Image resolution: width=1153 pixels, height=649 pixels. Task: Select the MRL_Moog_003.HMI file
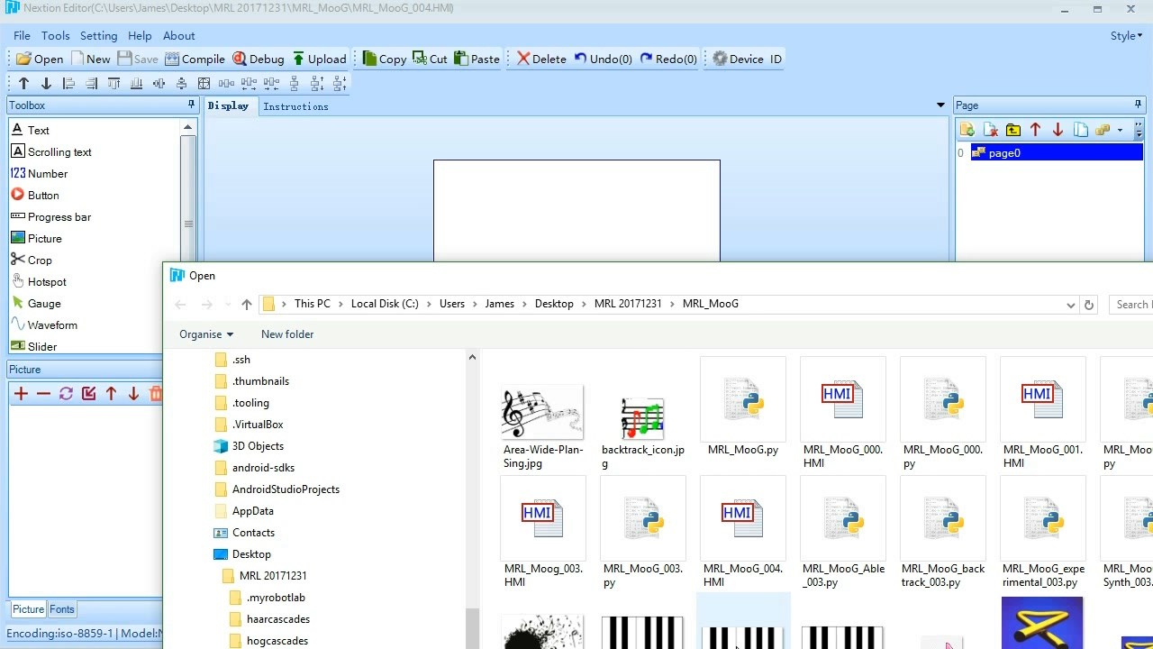coord(542,534)
